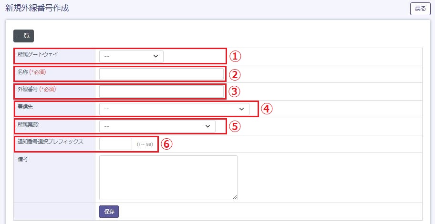Click the 備考 textarea resize handle
The image size is (435, 224).
click(x=235, y=197)
